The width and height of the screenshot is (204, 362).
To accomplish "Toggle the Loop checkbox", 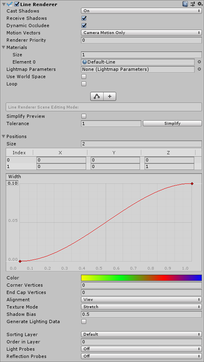I will [x=84, y=84].
